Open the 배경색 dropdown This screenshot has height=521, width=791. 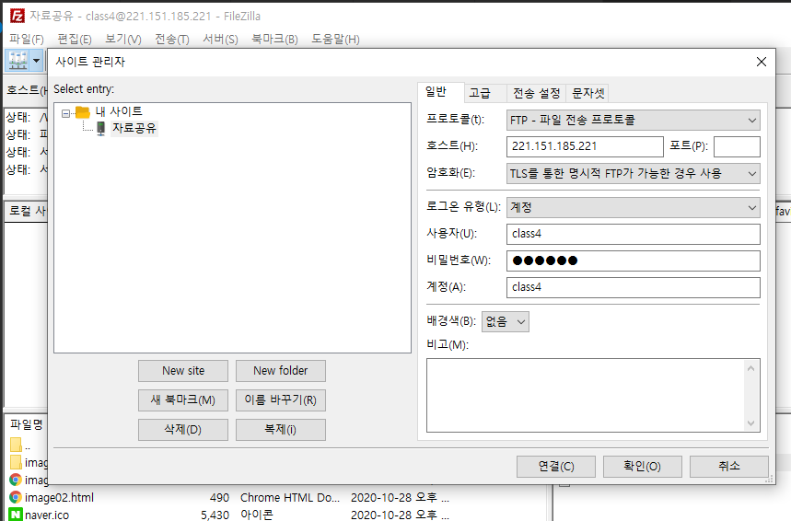point(506,322)
